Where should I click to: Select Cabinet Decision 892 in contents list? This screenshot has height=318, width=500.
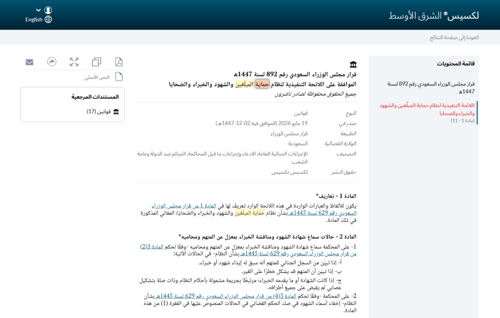[431, 87]
